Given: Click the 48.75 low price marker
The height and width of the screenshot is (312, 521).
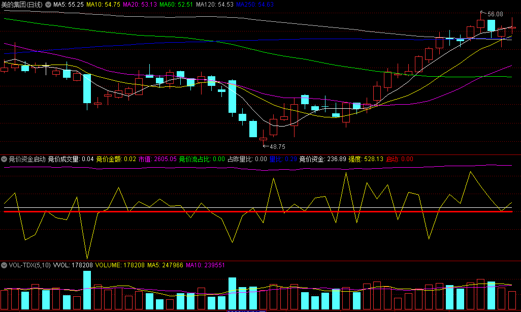Looking at the screenshot, I should [x=277, y=147].
